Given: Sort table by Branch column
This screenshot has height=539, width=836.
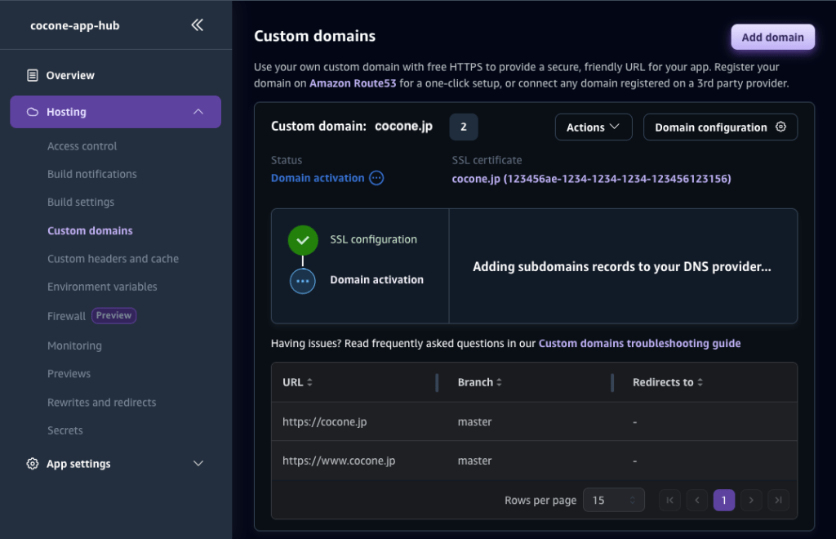Looking at the screenshot, I should tap(499, 382).
